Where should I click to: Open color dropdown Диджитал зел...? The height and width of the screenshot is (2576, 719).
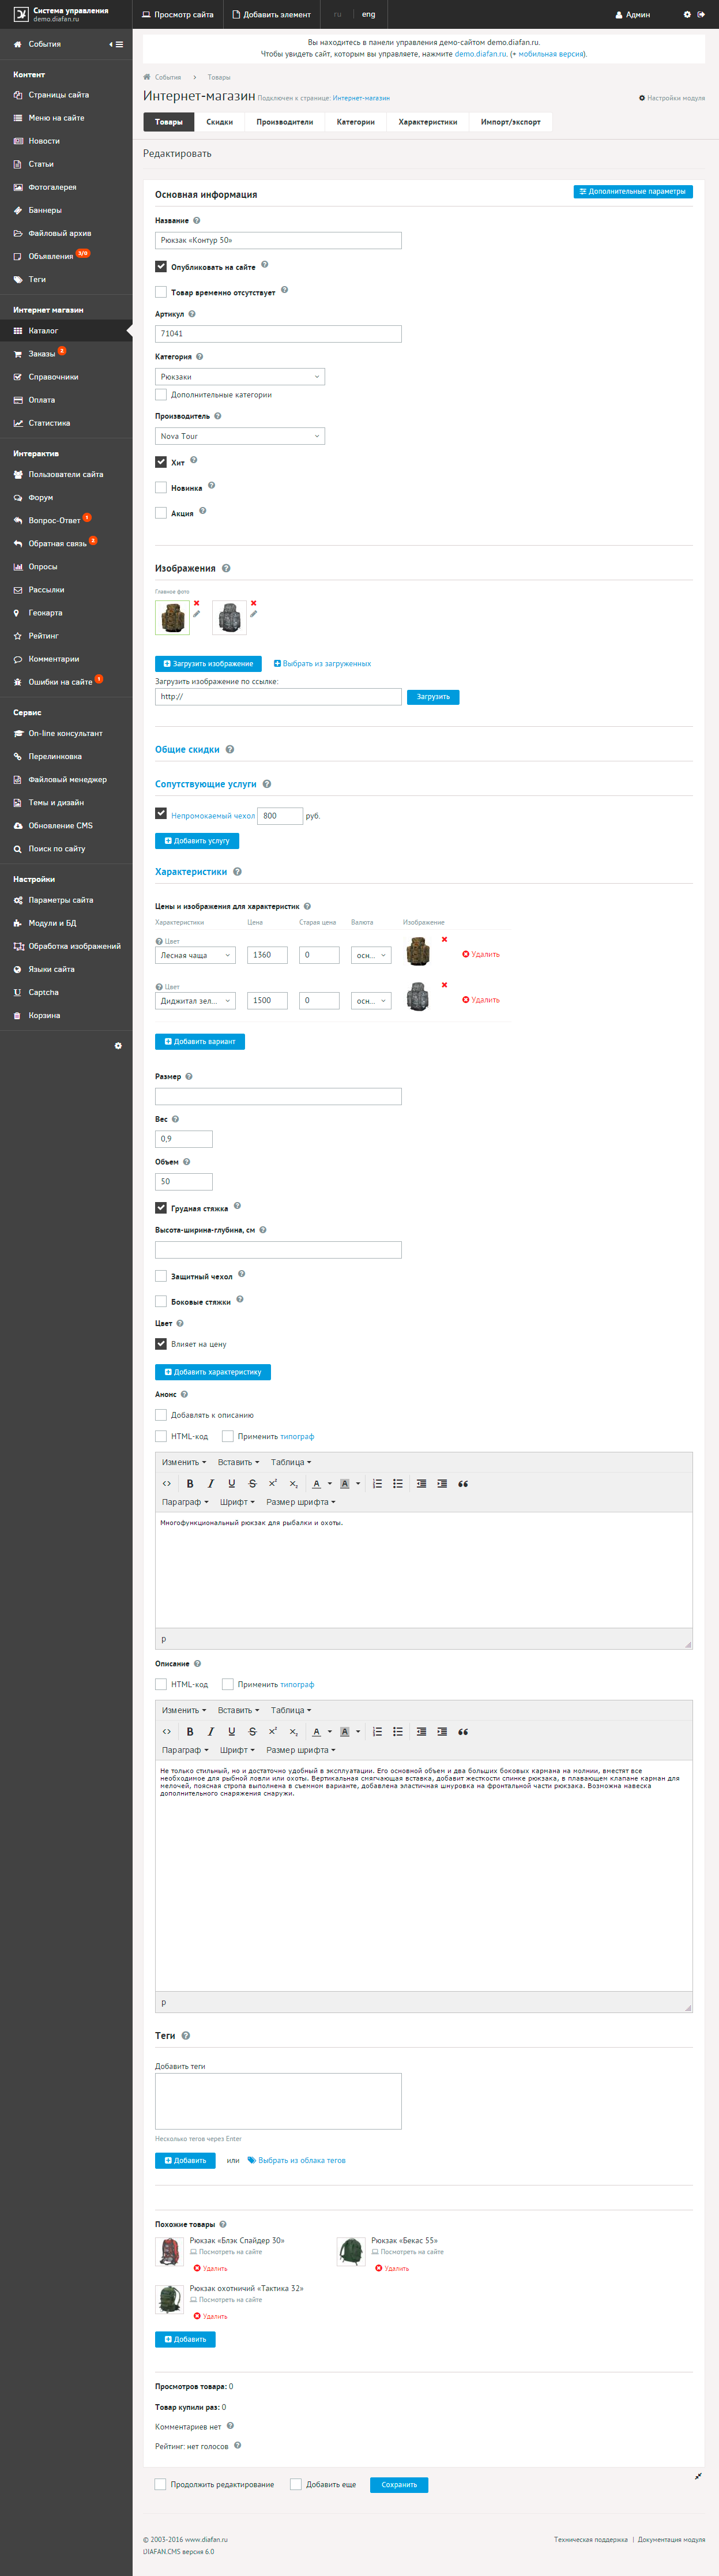[x=195, y=1000]
